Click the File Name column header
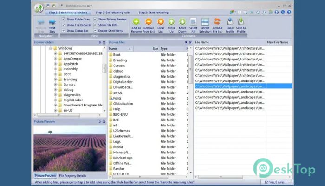The image size is (325, 186). tap(230, 42)
